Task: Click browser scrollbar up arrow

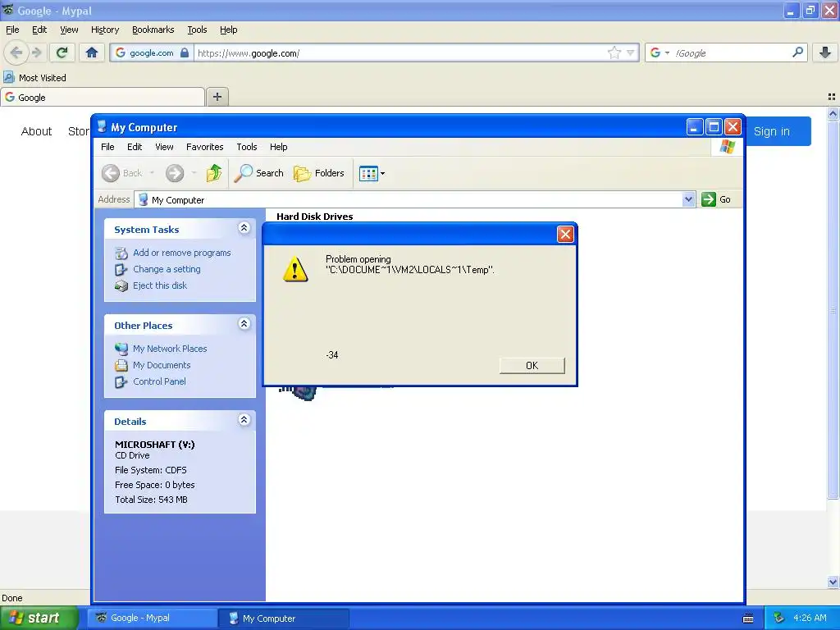Action: [833, 113]
